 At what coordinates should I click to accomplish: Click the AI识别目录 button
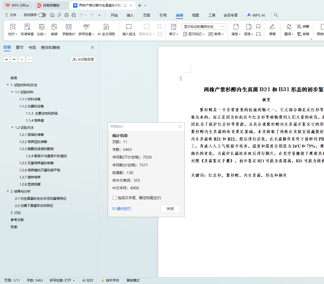pos(83,59)
